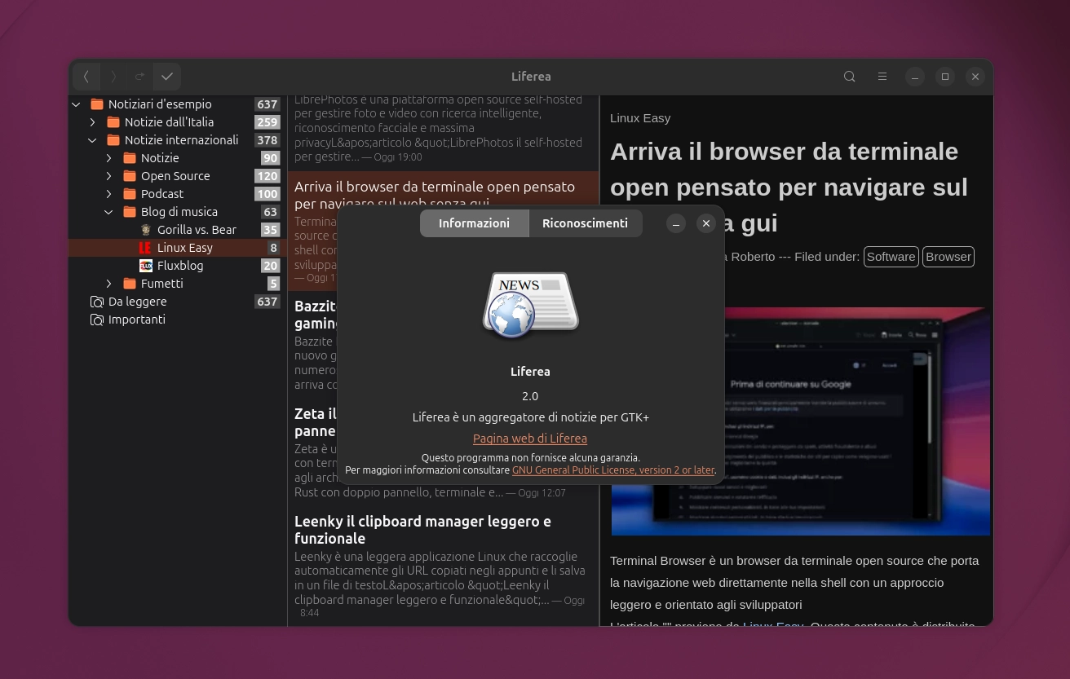The width and height of the screenshot is (1070, 679).
Task: Click the Notizie dall'Italia folder icon
Action: (113, 122)
